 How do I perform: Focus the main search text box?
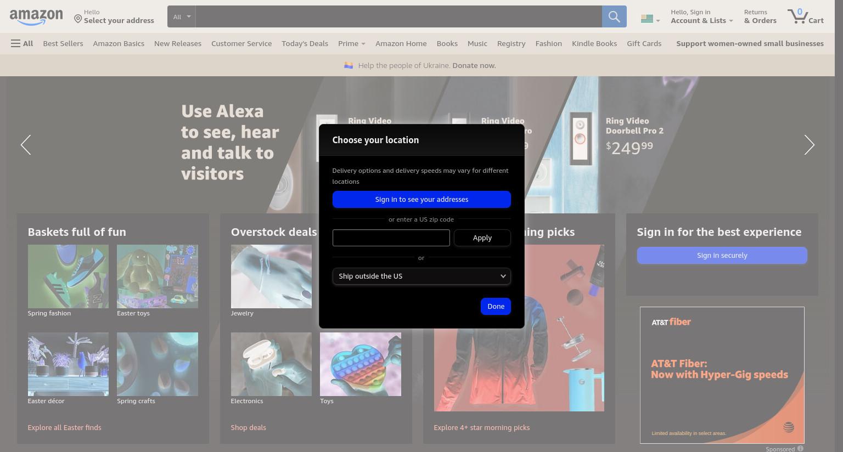(399, 16)
